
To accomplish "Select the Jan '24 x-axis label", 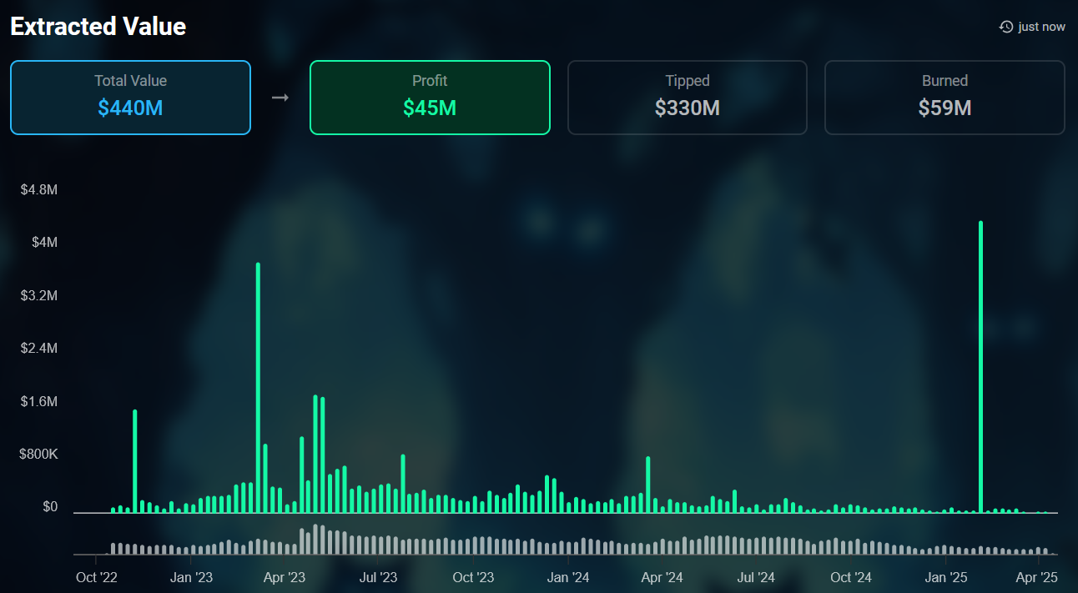I will (x=568, y=577).
